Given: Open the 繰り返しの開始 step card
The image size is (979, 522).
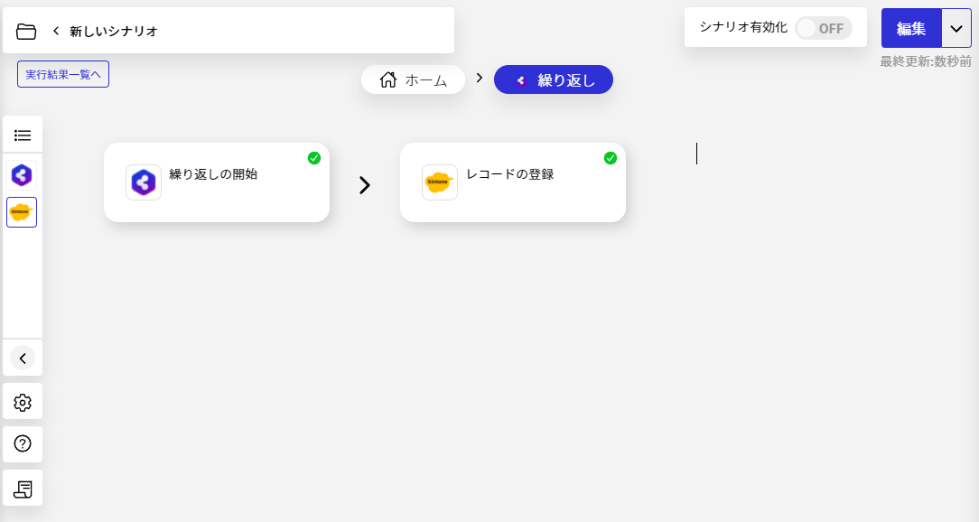Looking at the screenshot, I should click(217, 182).
